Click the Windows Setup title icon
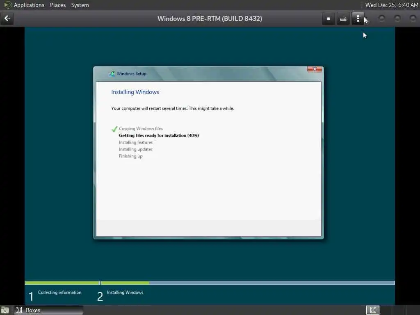The width and height of the screenshot is (420, 315). click(112, 74)
